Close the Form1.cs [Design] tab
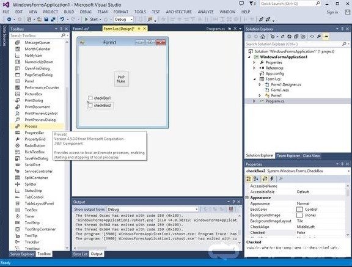Screen dimensions: 352x267 [x=145, y=29]
